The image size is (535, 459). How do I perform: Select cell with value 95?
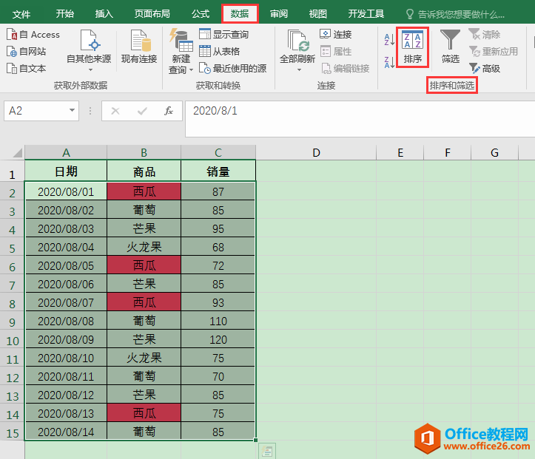tap(218, 228)
